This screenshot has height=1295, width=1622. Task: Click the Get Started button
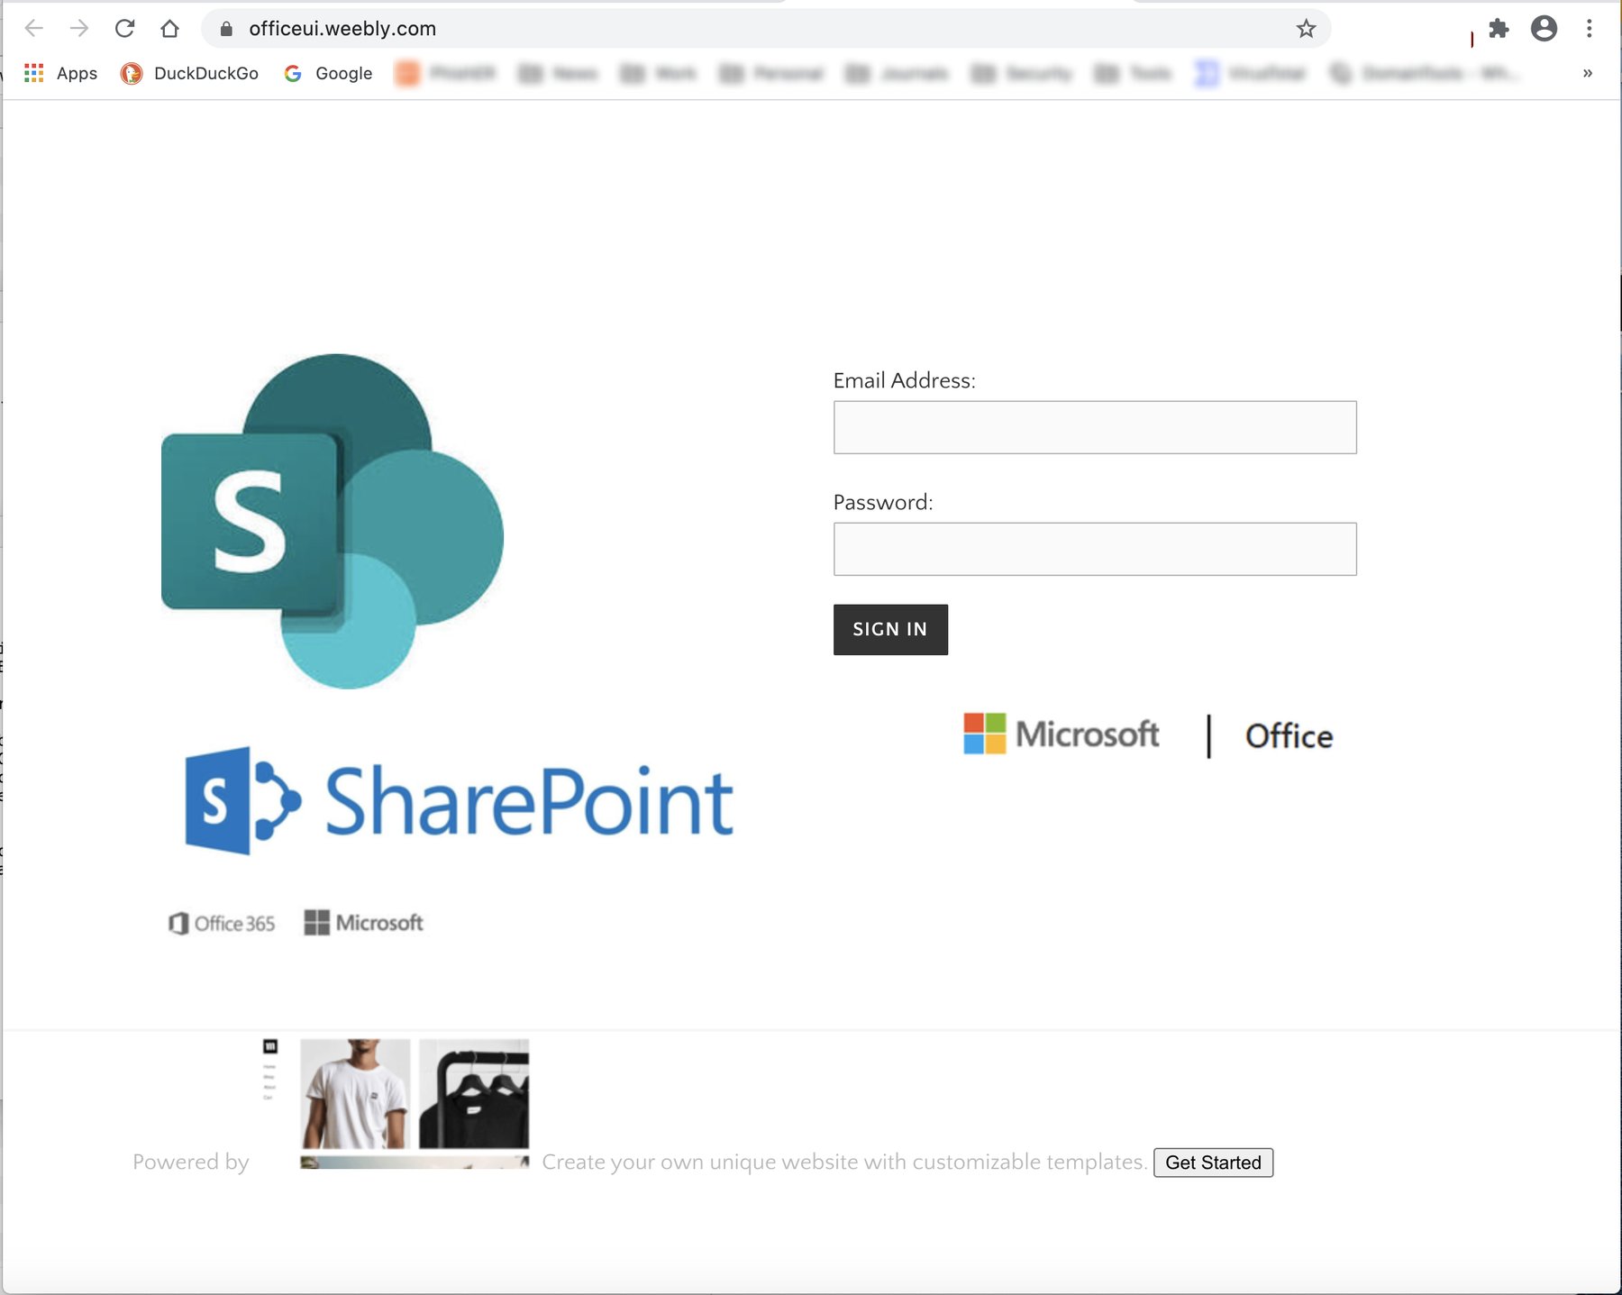coord(1213,1163)
